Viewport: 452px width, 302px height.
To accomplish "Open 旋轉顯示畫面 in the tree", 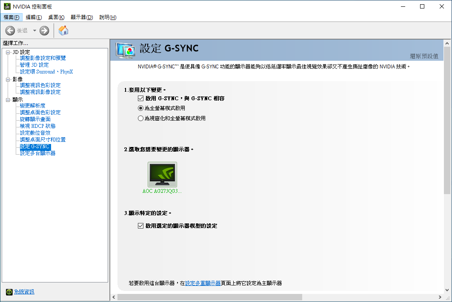I will 35,119.
